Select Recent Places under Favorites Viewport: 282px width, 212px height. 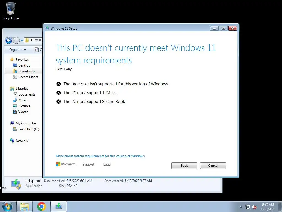coord(28,77)
